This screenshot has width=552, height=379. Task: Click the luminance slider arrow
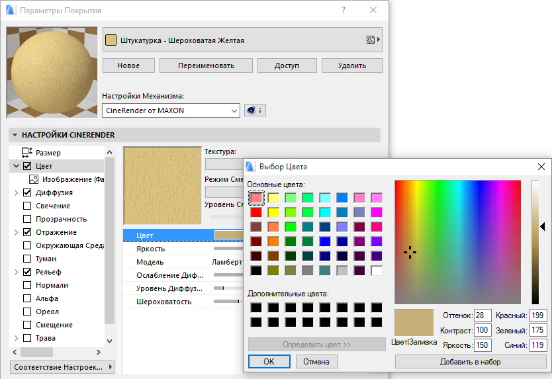coord(543,227)
